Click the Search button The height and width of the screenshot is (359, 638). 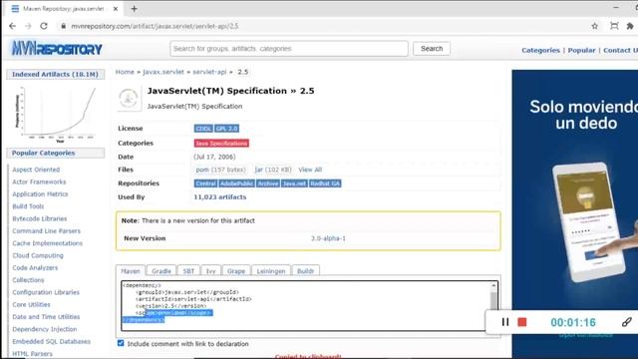tap(432, 49)
